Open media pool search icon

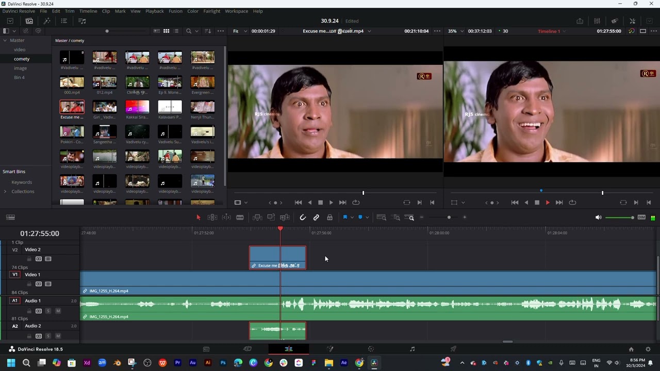pos(189,31)
